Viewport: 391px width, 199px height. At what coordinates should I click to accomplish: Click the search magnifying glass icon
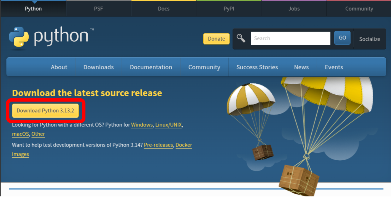(241, 38)
